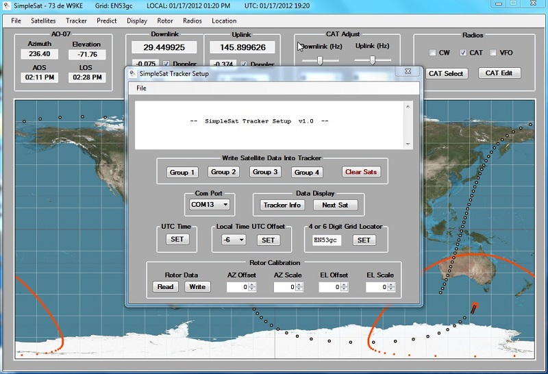
Task: Toggle the VFO checkbox in Radios
Action: pyautogui.click(x=493, y=53)
